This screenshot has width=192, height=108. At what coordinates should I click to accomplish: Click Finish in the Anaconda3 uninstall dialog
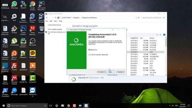(x=110, y=72)
